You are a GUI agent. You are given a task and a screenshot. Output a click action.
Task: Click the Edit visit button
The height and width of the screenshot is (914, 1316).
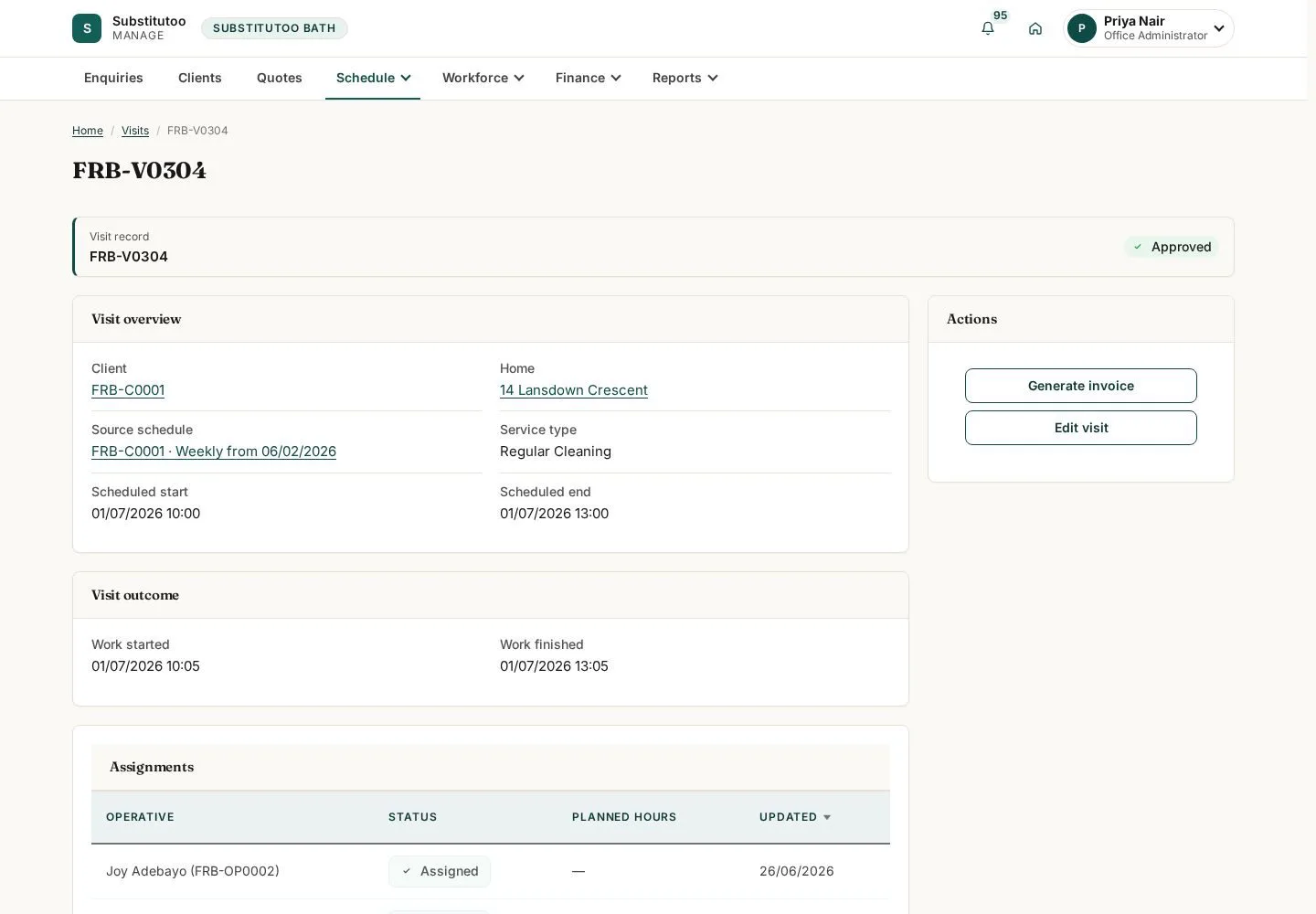pos(1081,428)
